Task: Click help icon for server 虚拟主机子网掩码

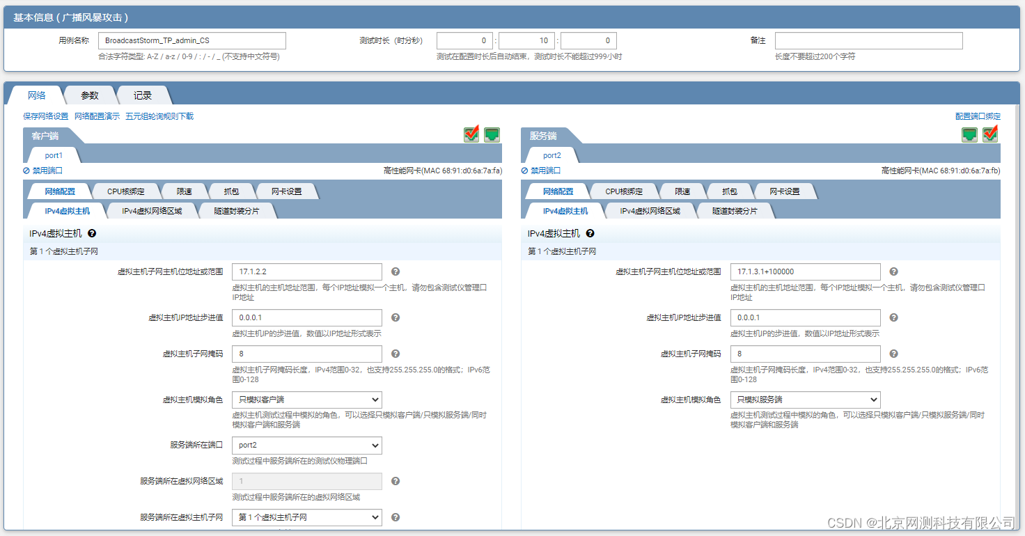Action: (894, 354)
